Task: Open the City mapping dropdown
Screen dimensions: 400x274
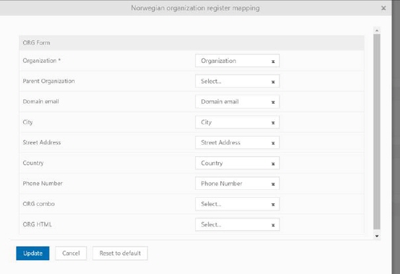Action: point(231,122)
